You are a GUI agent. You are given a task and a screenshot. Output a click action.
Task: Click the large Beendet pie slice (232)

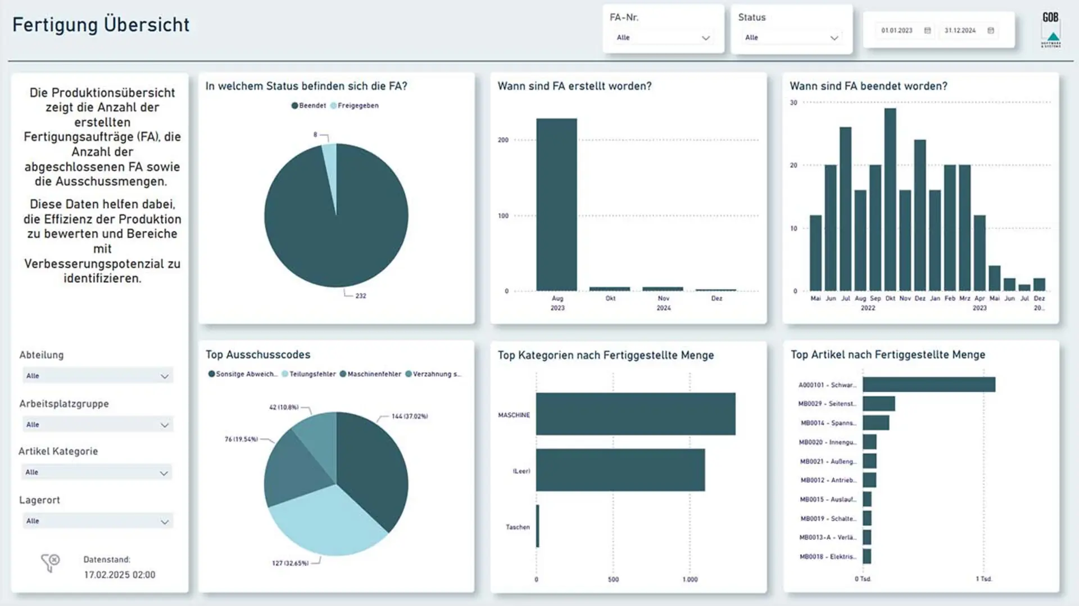pos(337,236)
